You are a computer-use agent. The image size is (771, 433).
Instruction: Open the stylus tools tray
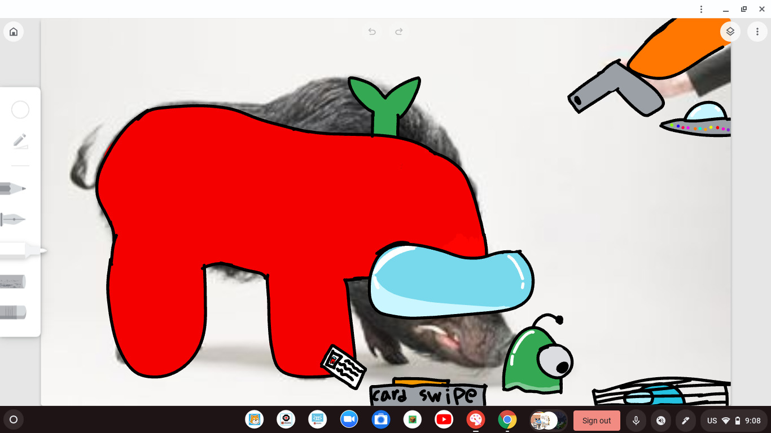pos(686,421)
